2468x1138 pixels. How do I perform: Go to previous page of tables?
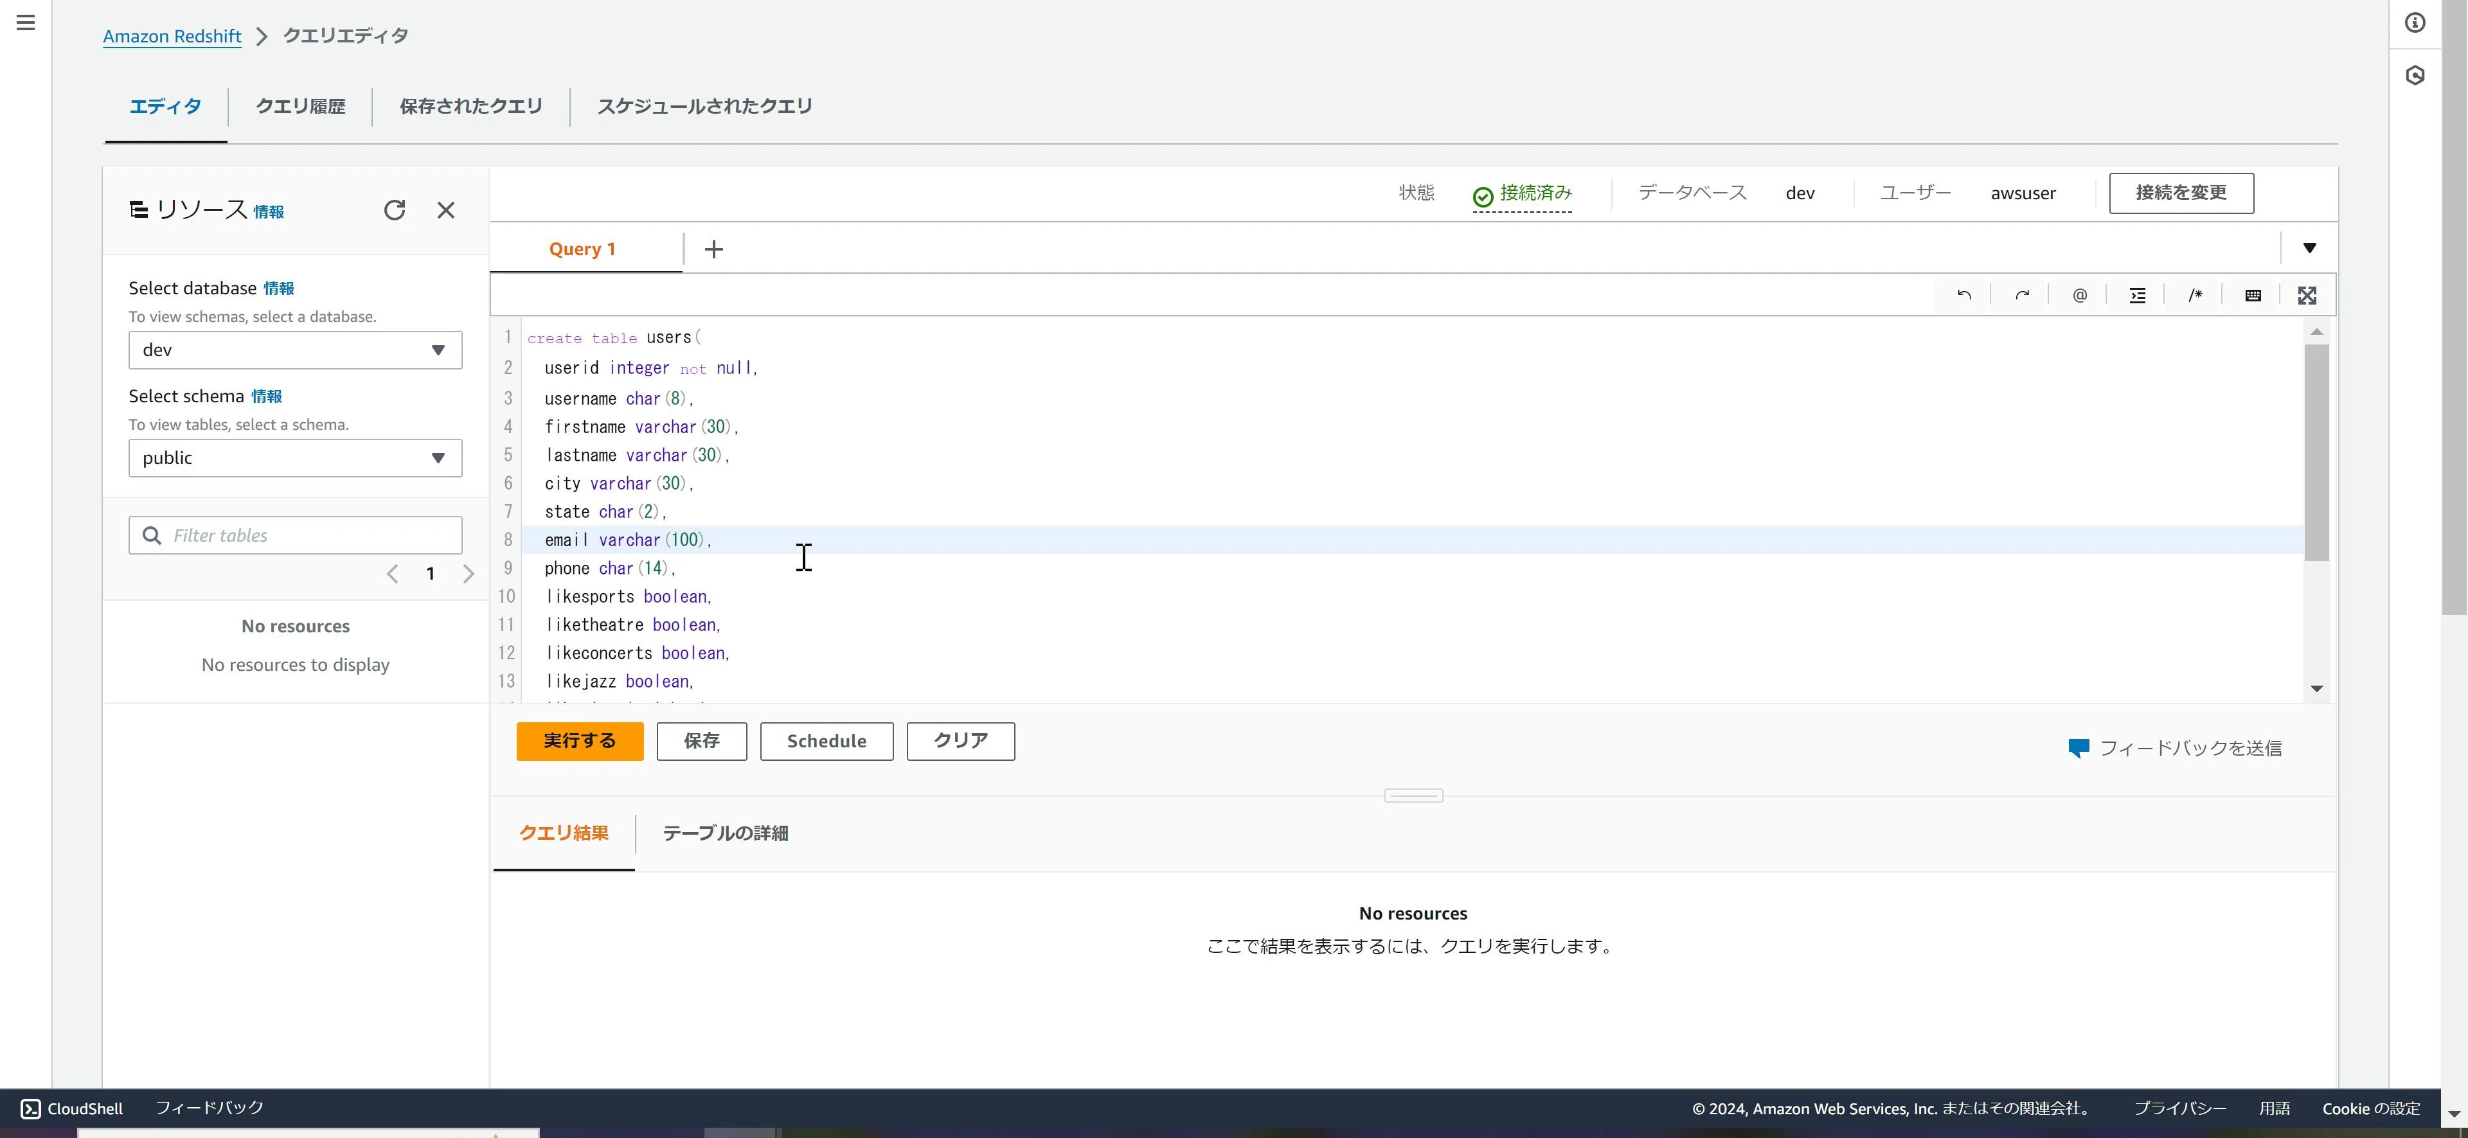(392, 574)
